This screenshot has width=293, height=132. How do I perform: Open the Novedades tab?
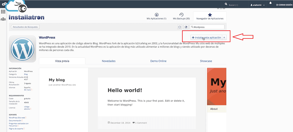108,61
